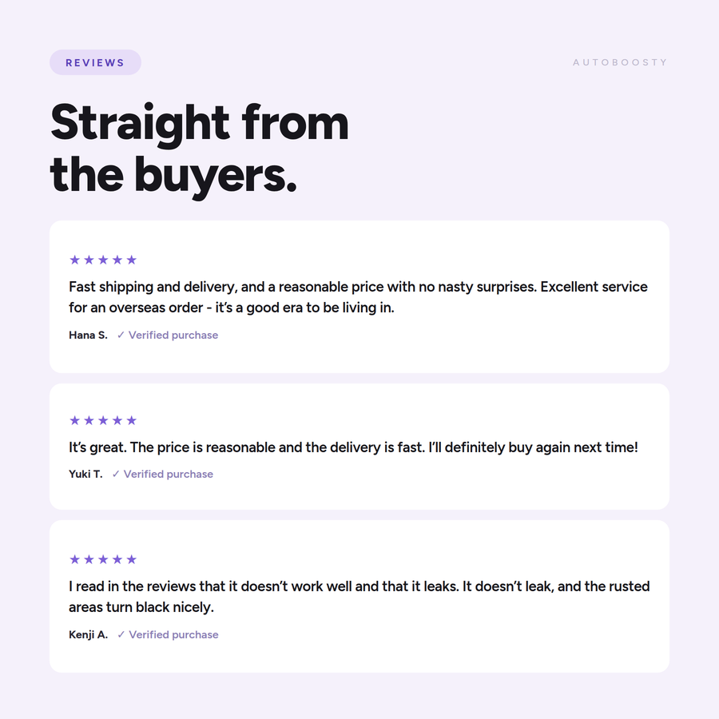
Task: Select the fifth star in Kenji A. review
Action: tap(132, 559)
